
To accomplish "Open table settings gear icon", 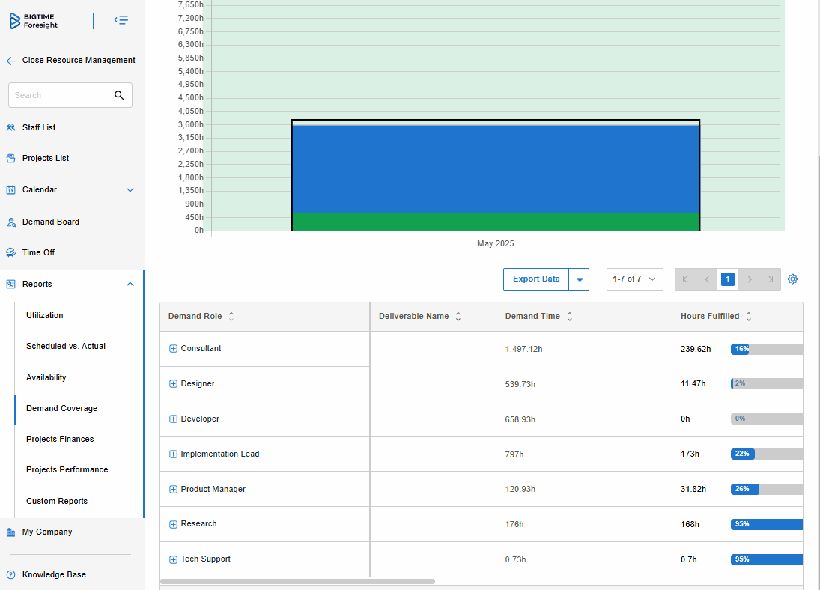I will (x=793, y=279).
